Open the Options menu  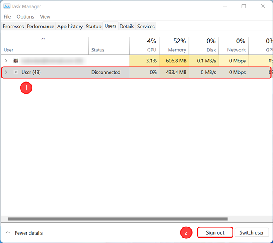(25, 17)
